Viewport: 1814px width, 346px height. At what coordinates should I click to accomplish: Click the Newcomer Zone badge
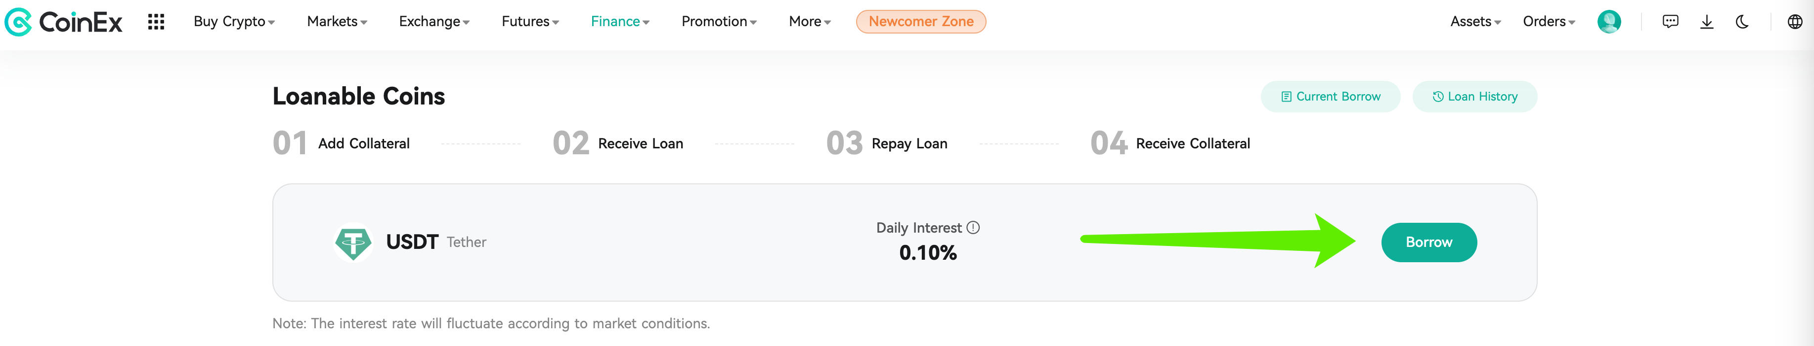click(921, 22)
